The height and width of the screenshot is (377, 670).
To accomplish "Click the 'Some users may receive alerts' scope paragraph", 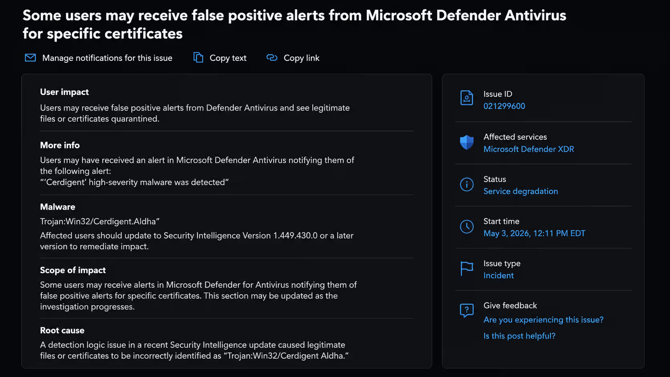I will point(198,296).
